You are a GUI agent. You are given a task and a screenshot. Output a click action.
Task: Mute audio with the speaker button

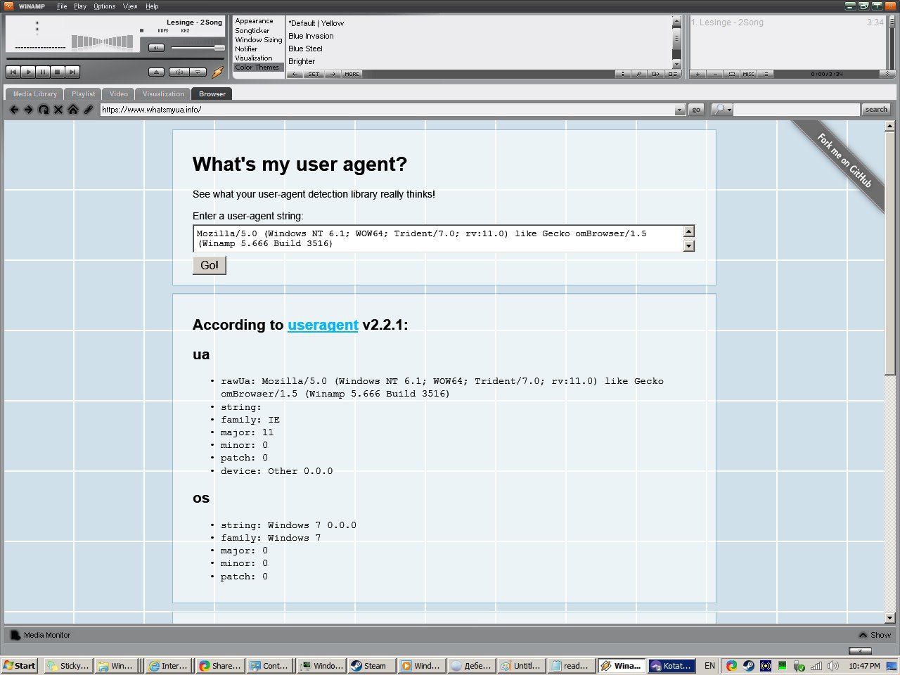tap(156, 48)
